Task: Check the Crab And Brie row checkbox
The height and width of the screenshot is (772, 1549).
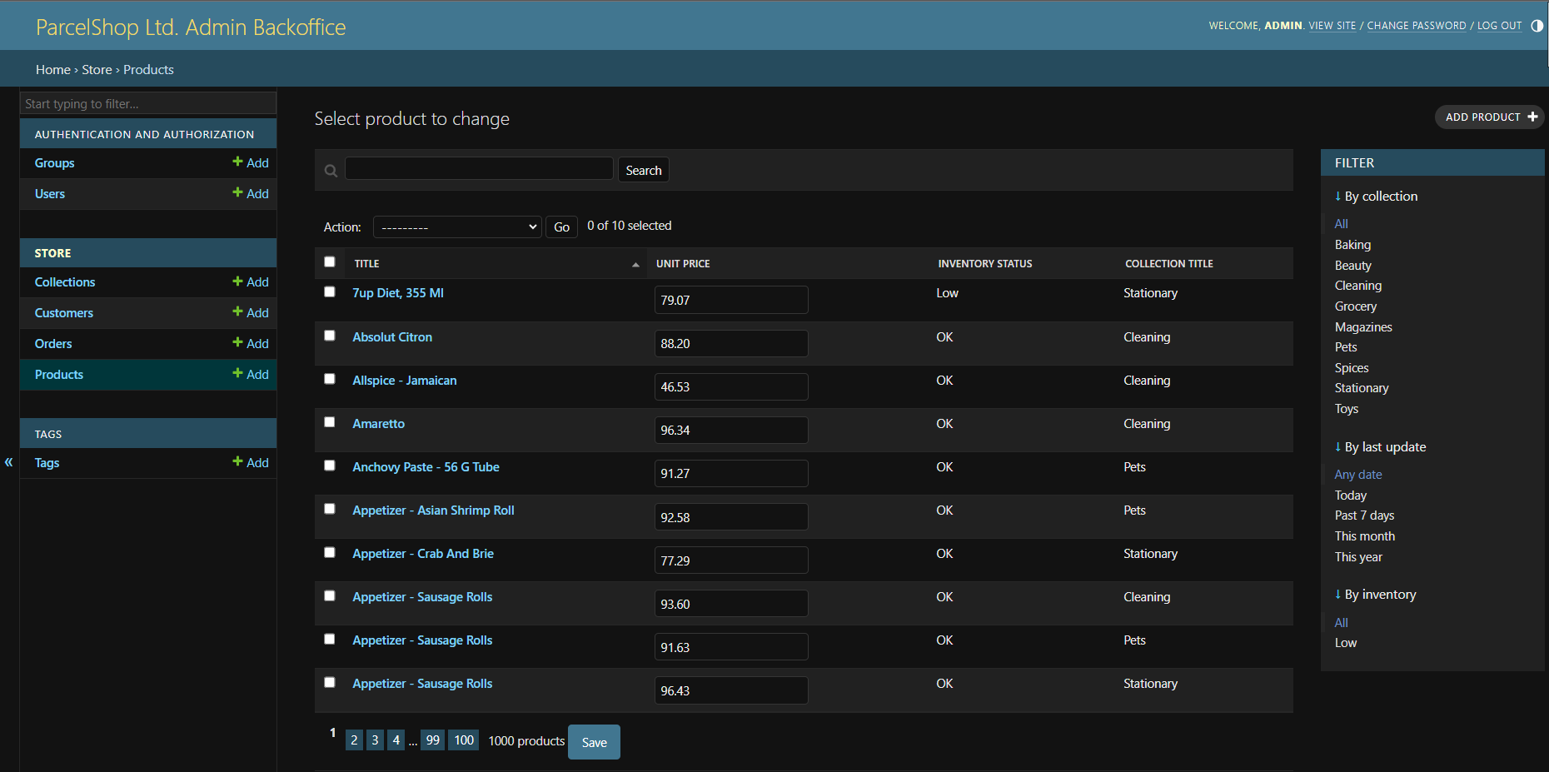Action: 330,553
